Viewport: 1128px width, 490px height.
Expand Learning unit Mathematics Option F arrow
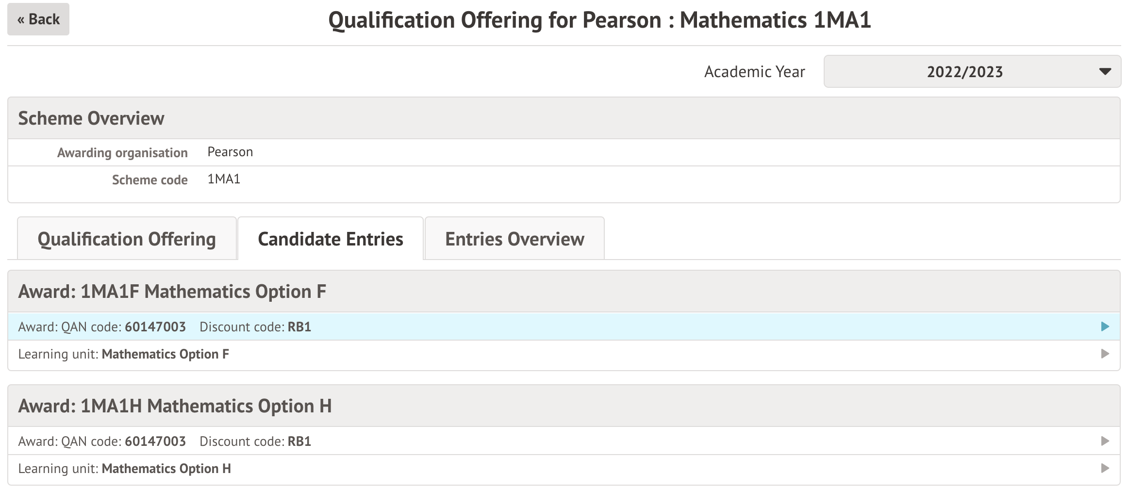tap(1105, 354)
